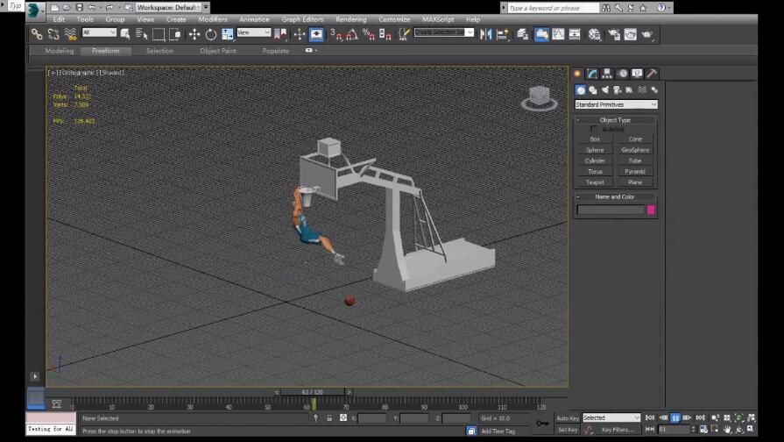Viewport: 784px width, 442px height.
Task: Expand the help question mark dropdown arrow
Action: [669, 8]
